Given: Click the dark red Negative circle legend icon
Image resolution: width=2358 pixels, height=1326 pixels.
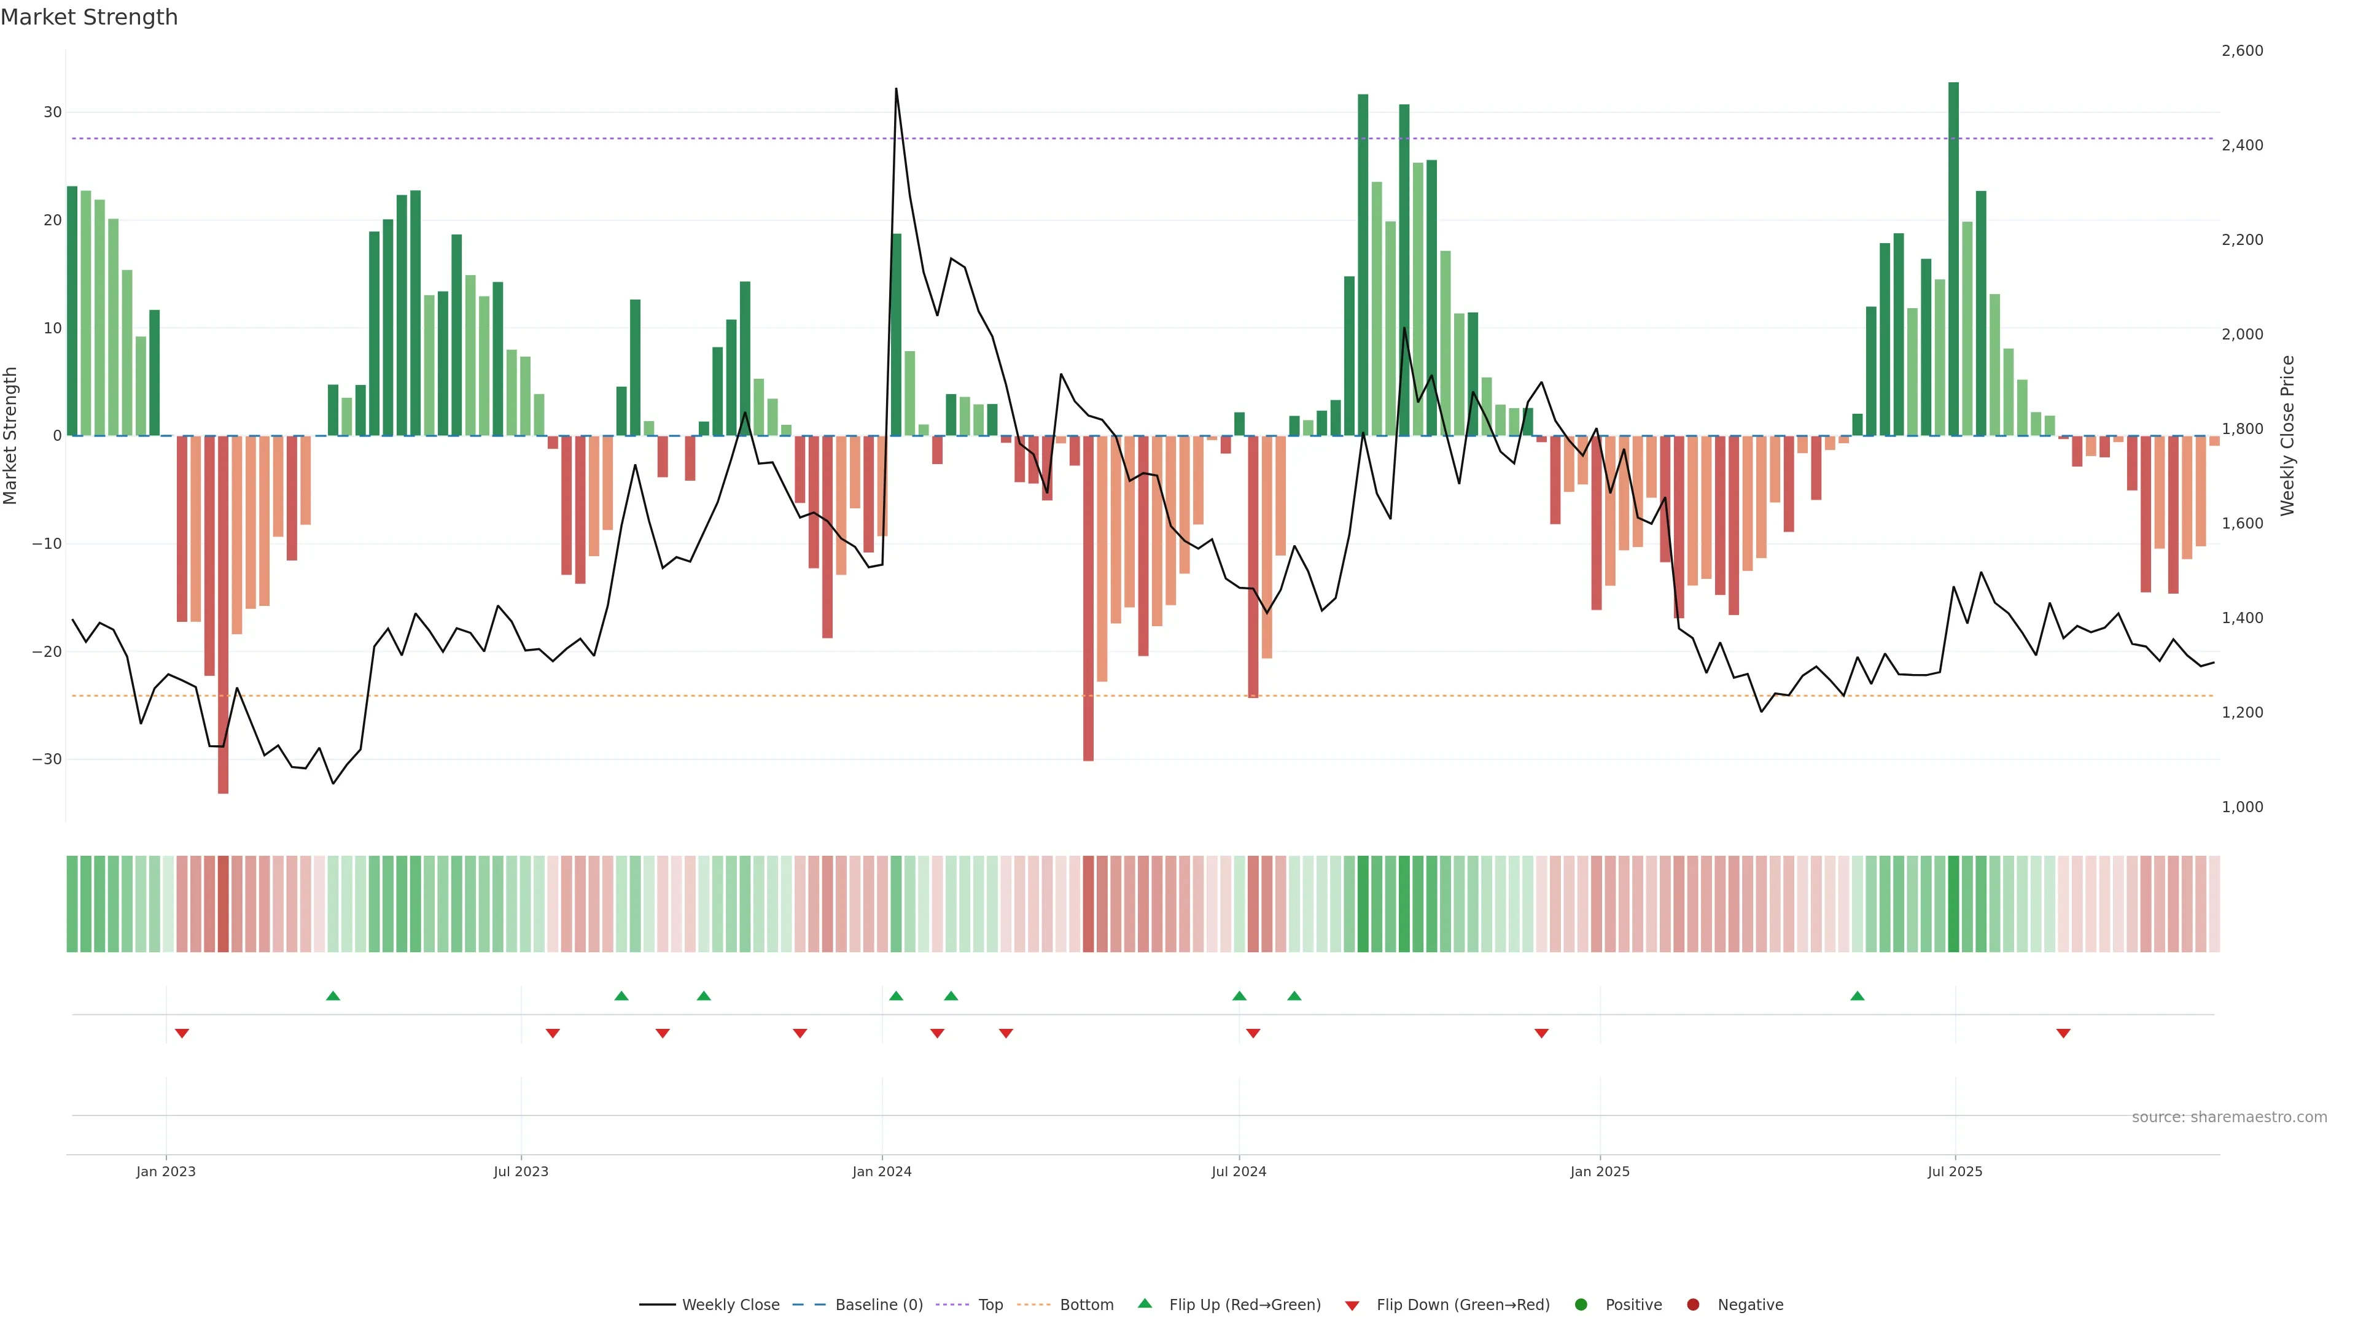Looking at the screenshot, I should [1692, 1305].
